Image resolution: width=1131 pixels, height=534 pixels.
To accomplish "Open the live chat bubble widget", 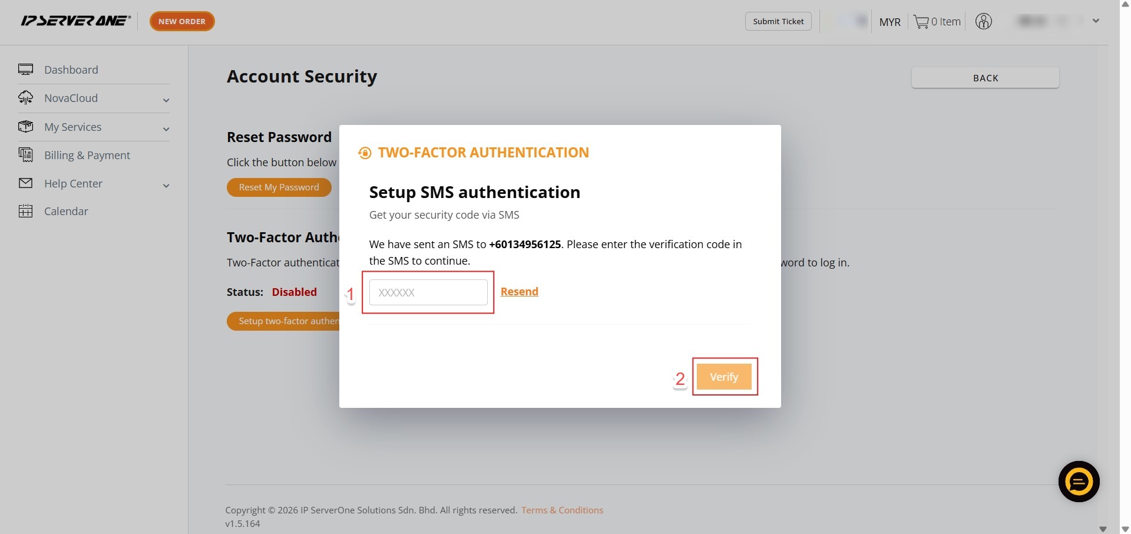I will tap(1079, 482).
